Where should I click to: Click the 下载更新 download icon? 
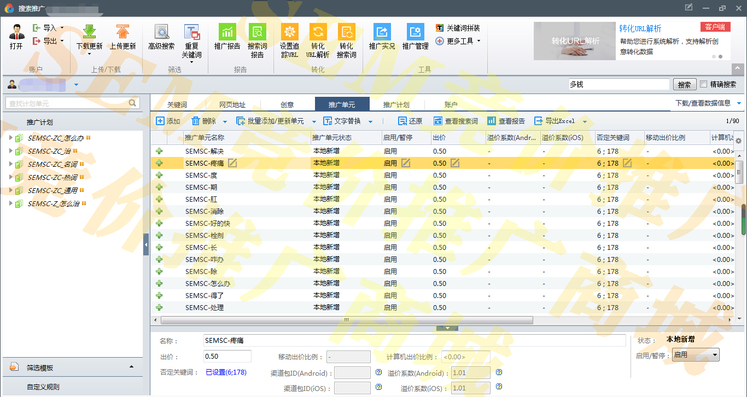(89, 32)
